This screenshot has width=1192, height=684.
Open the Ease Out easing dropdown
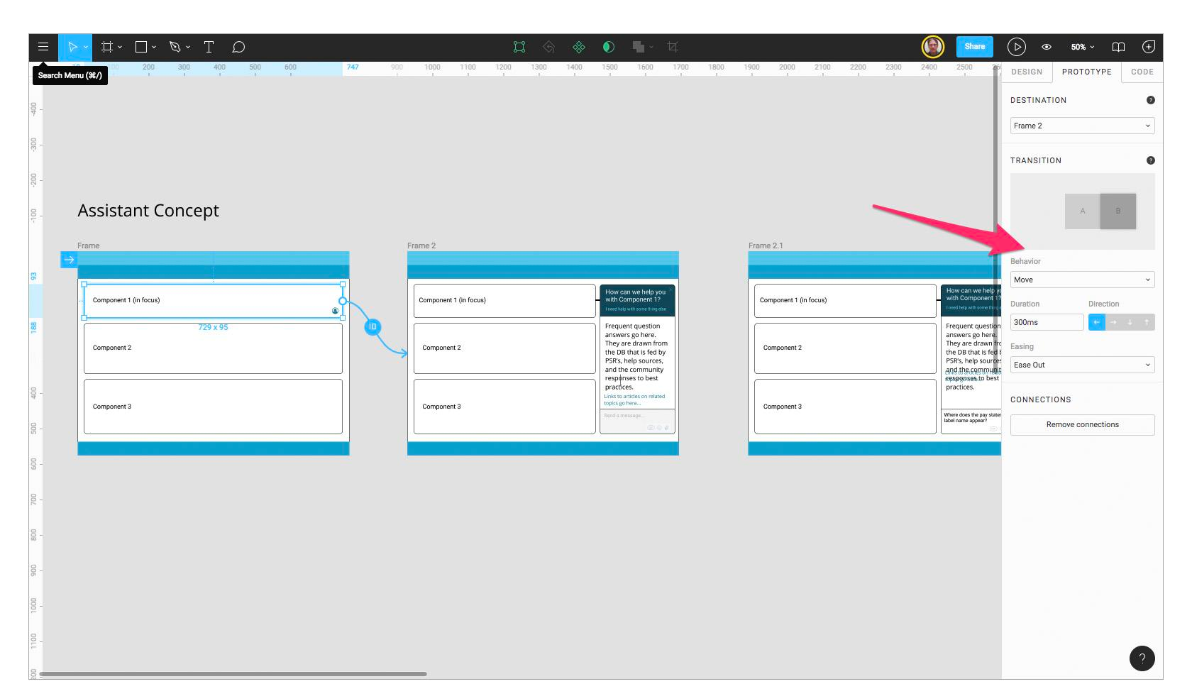pos(1082,365)
